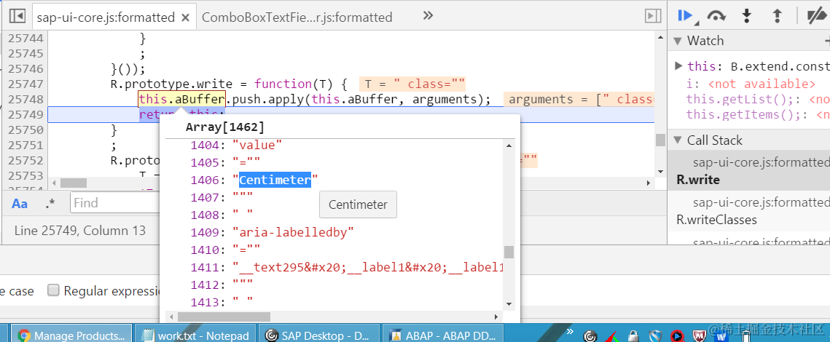Show more source tabs chevron
The image size is (830, 342).
tap(428, 15)
